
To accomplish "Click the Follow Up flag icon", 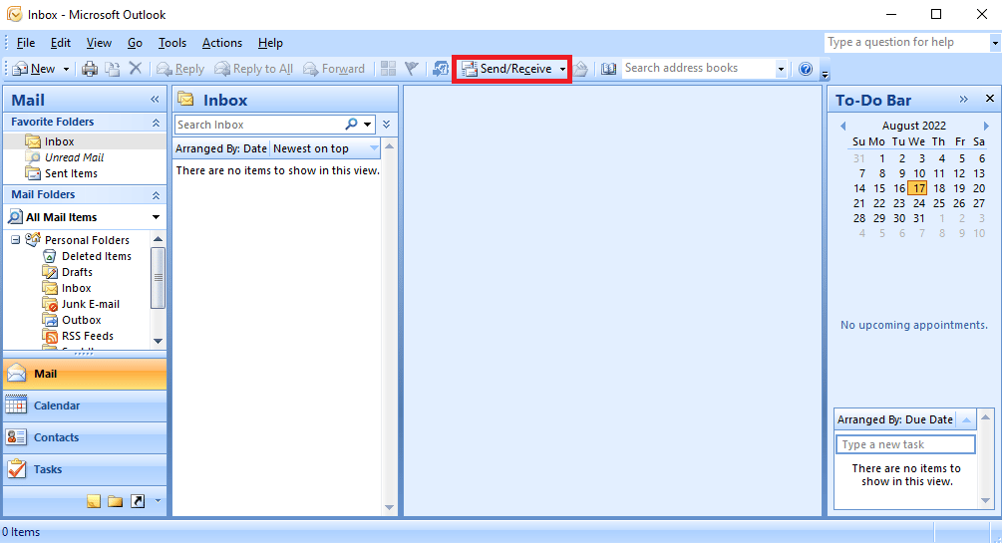I will point(412,69).
